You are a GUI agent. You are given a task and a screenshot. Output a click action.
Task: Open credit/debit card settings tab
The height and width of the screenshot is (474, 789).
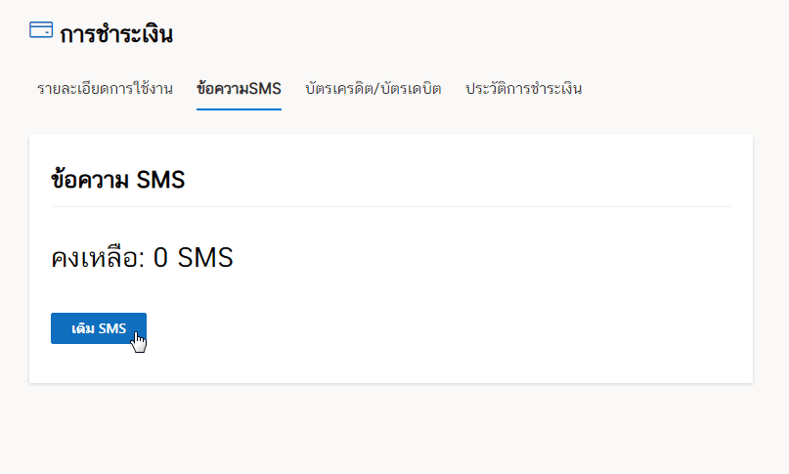tap(373, 89)
